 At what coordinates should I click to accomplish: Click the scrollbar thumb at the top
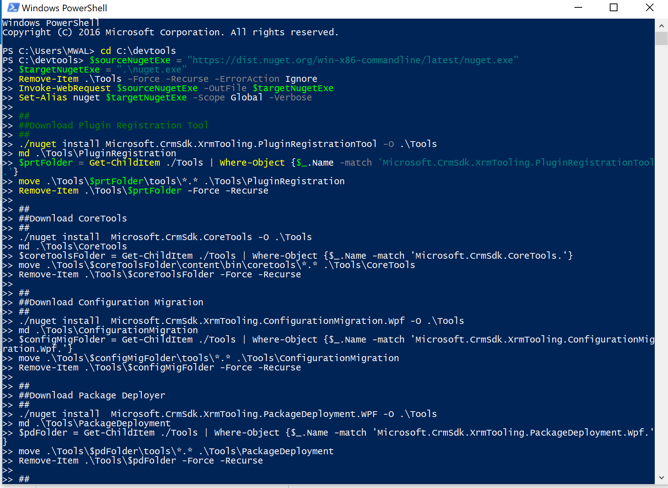(x=662, y=39)
